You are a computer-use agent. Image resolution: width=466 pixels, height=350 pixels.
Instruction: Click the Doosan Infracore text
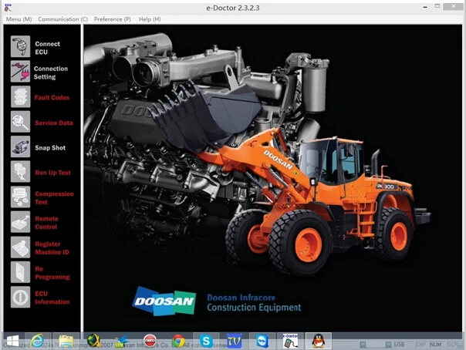point(241,298)
